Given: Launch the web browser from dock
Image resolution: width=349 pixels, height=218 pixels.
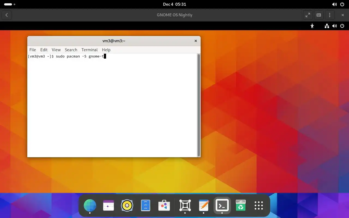Looking at the screenshot, I should click(90, 205).
